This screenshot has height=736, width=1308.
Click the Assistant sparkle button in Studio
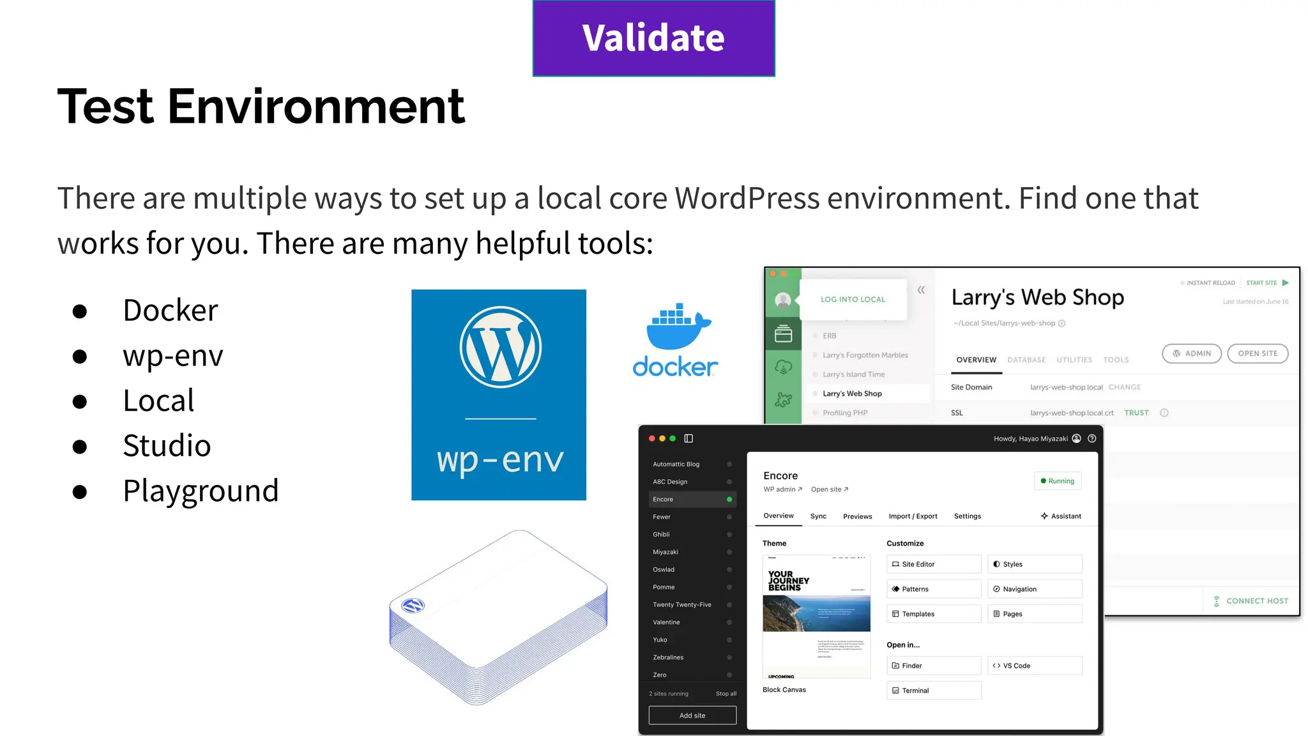tap(1061, 516)
